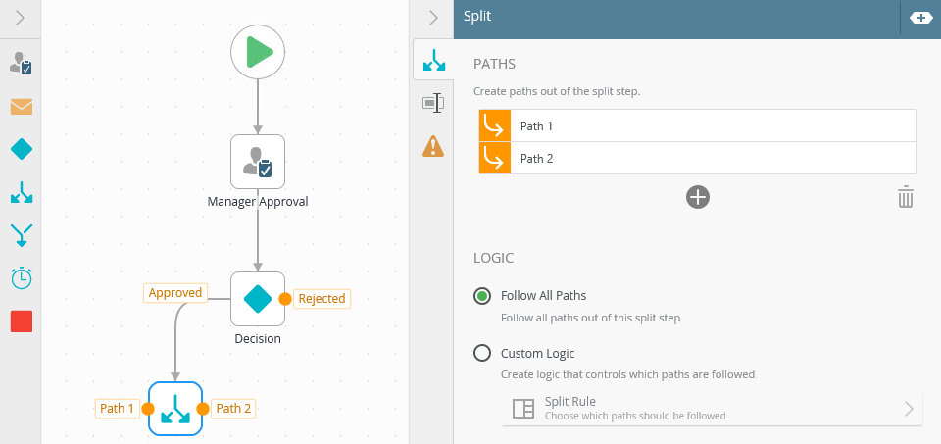Open the Errors warning tab
The width and height of the screenshot is (941, 444).
click(432, 146)
